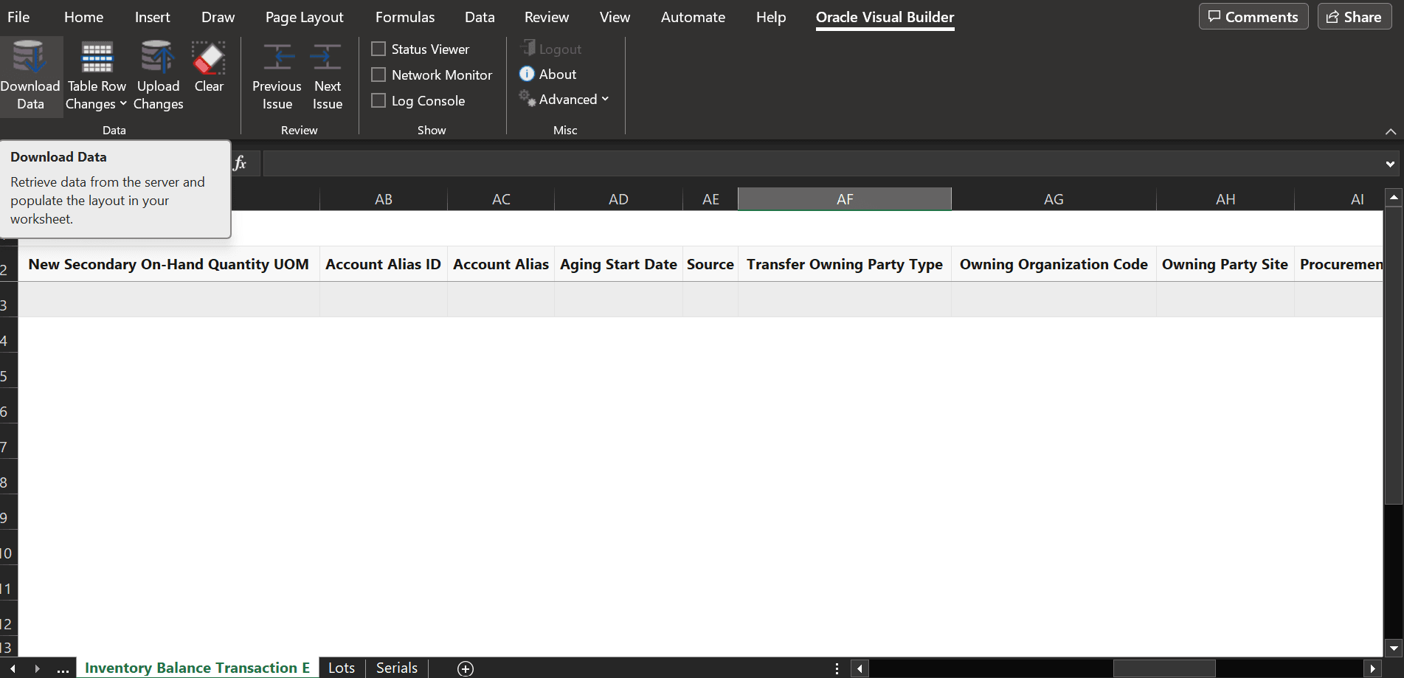The image size is (1404, 678).
Task: Expand the Advanced menu
Action: 564,99
